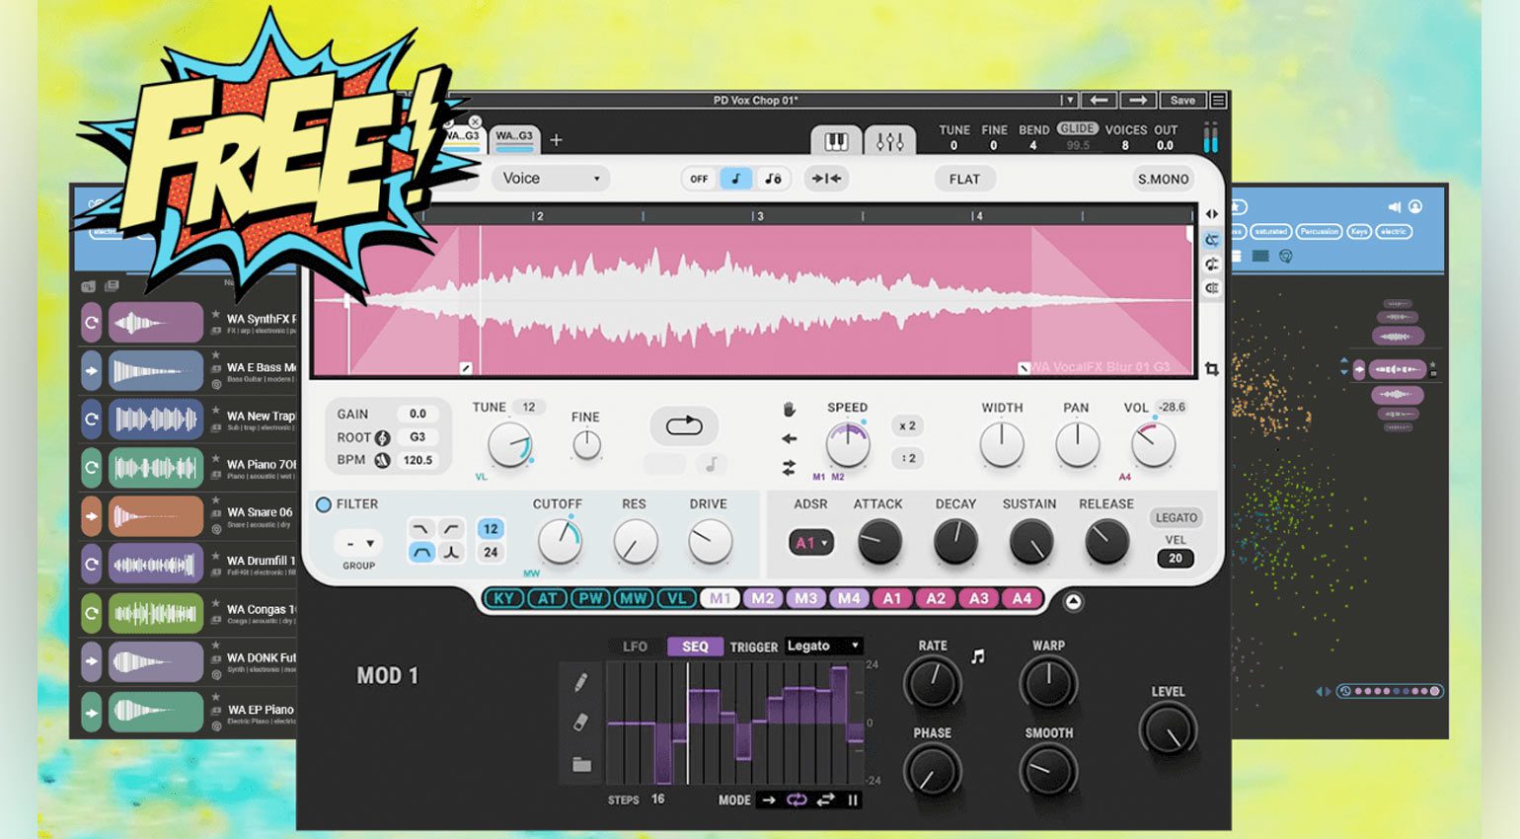Click the VEL value 20 field
The height and width of the screenshot is (839, 1520).
point(1176,559)
